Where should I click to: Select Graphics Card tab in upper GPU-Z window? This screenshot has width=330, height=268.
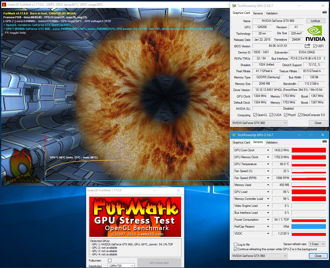241,13
